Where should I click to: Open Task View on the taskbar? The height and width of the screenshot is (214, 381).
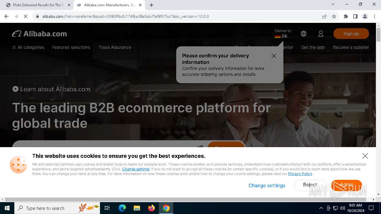pos(107,208)
